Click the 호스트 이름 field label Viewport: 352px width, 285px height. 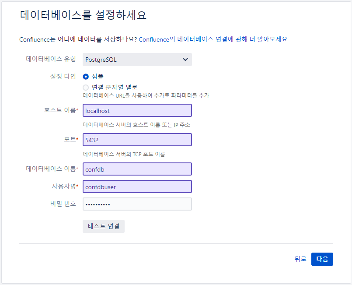point(61,110)
